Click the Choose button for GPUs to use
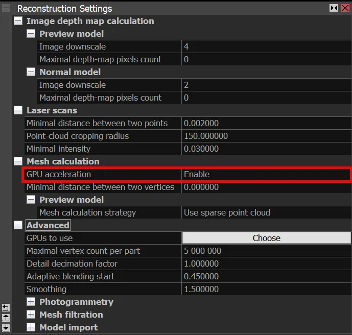 click(x=267, y=238)
